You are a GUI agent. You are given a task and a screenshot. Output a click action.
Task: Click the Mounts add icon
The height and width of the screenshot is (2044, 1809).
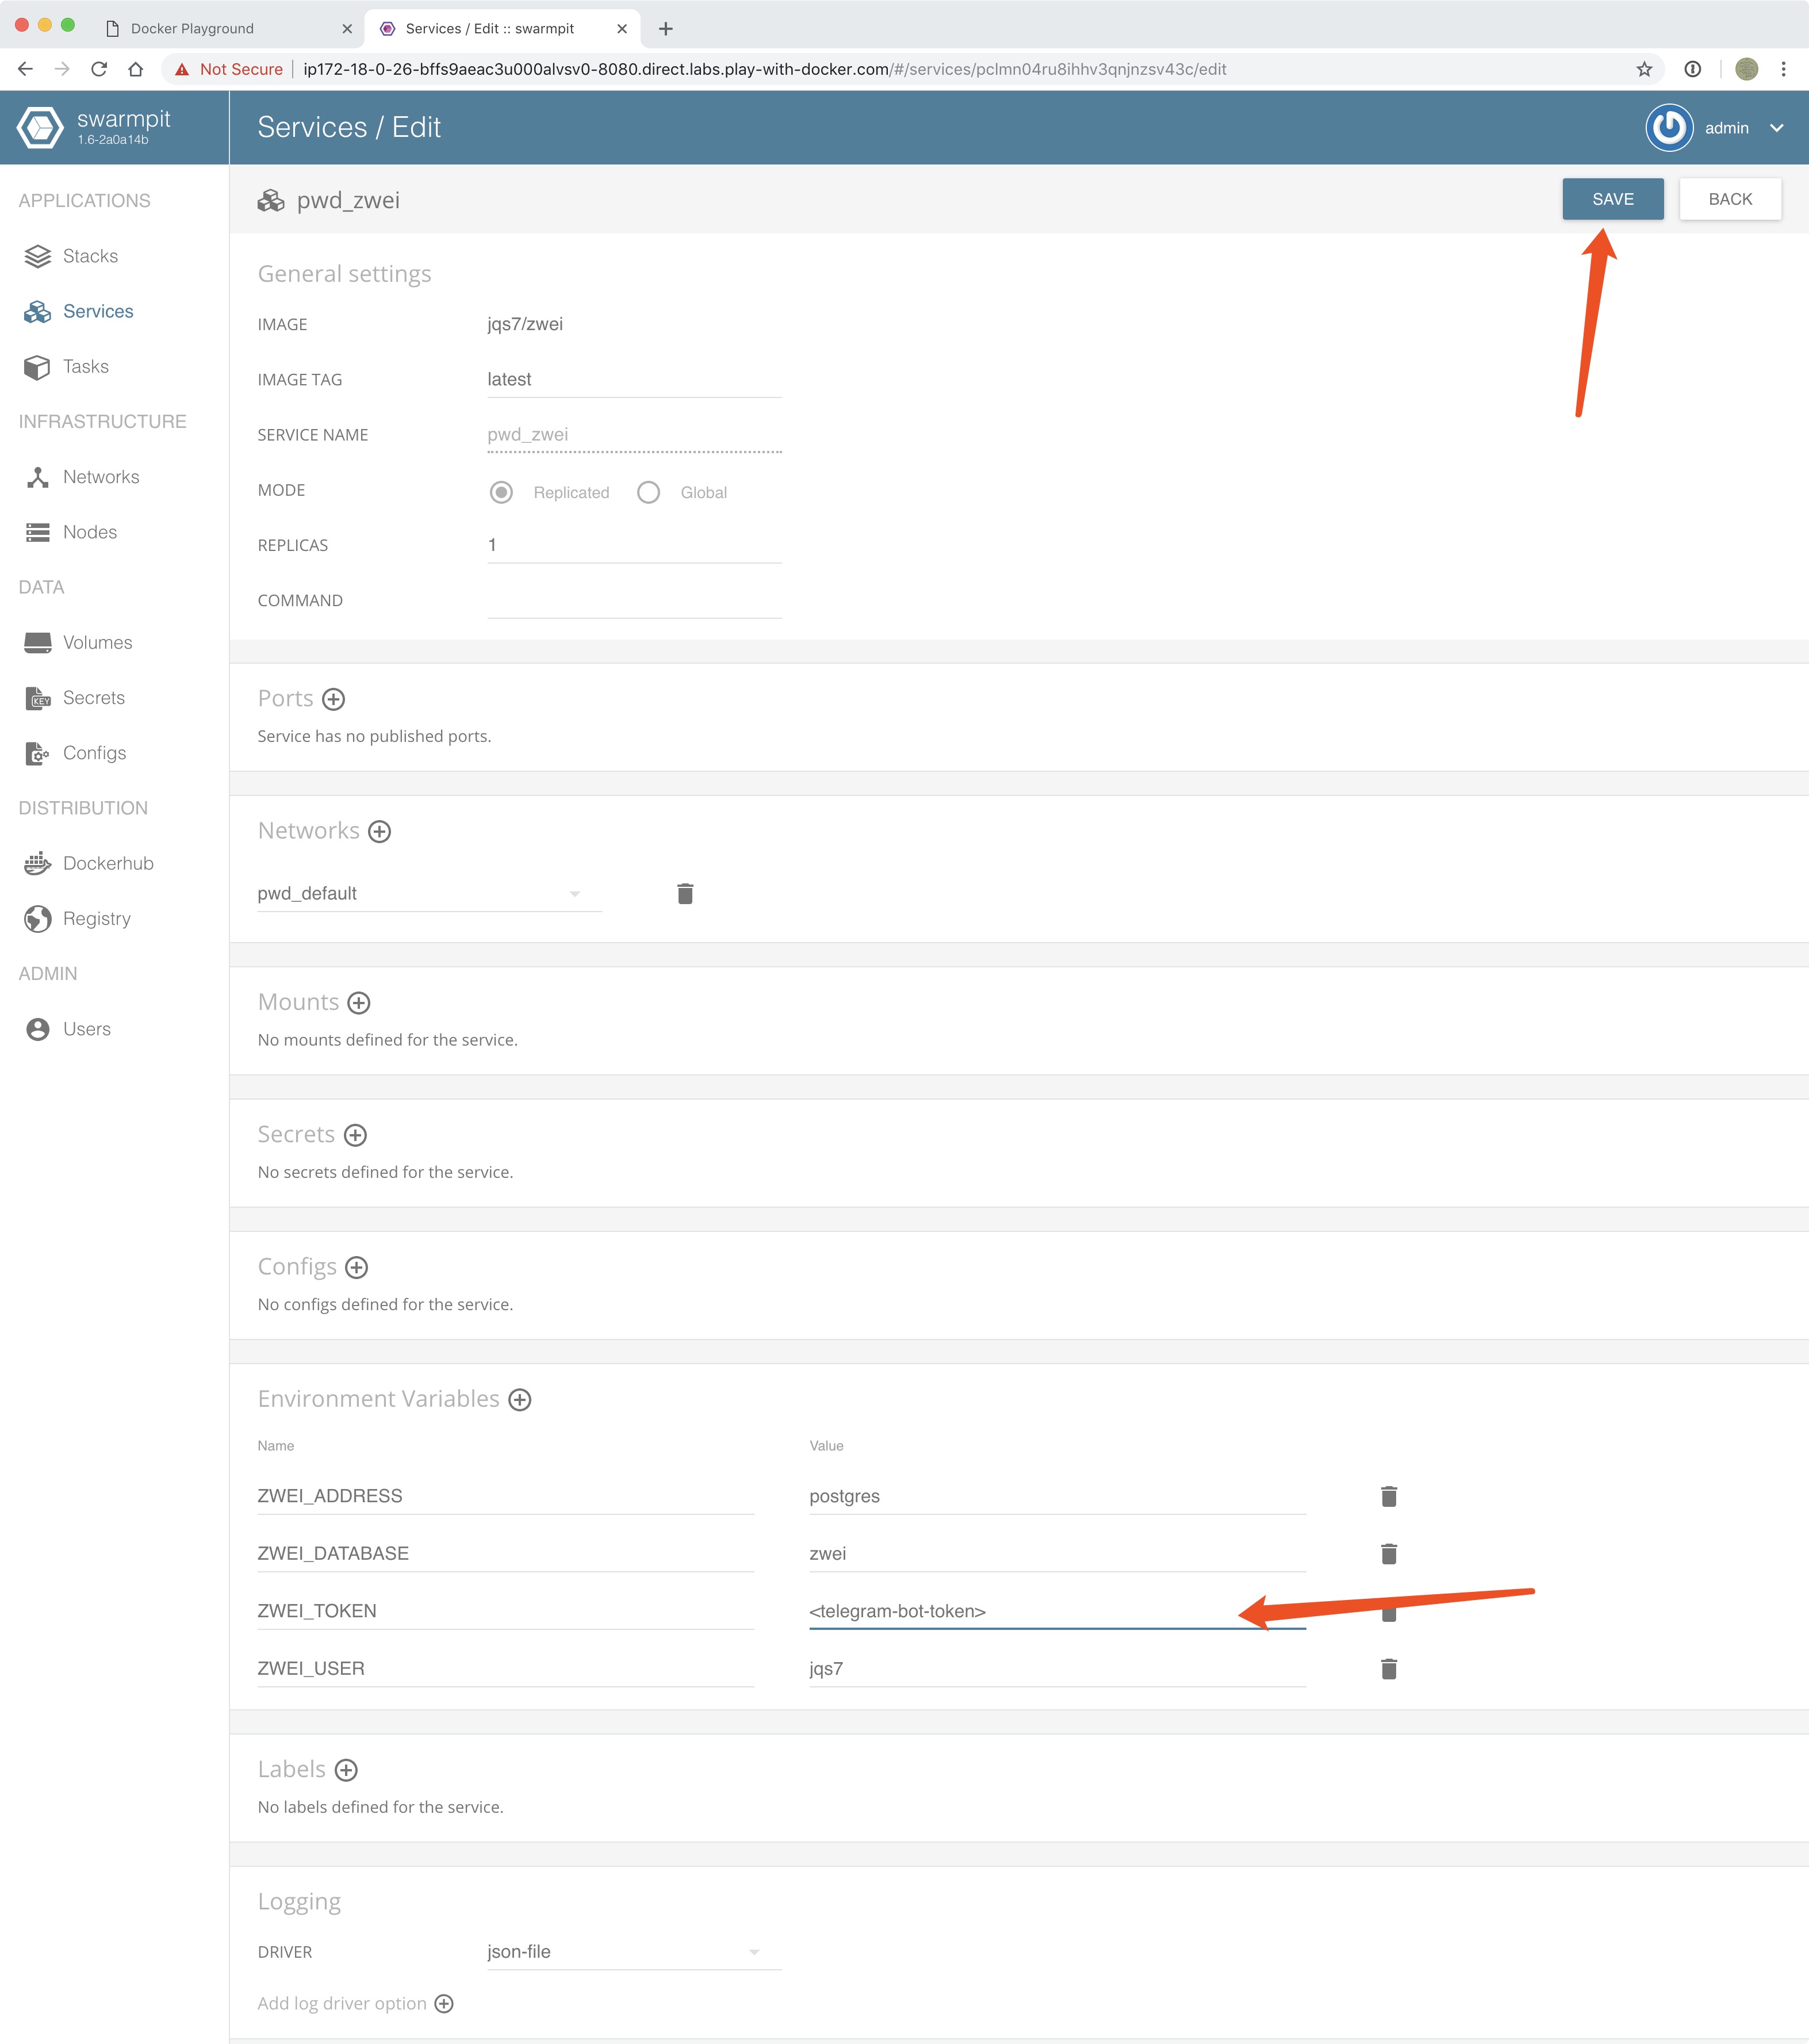click(359, 1003)
